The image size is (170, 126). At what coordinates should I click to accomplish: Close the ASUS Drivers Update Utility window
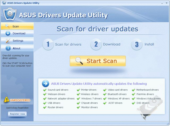(167, 3)
